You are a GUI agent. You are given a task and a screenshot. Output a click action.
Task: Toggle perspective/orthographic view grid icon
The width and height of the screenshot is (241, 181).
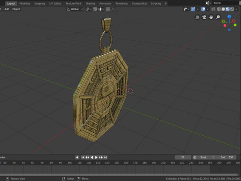pos(197,17)
